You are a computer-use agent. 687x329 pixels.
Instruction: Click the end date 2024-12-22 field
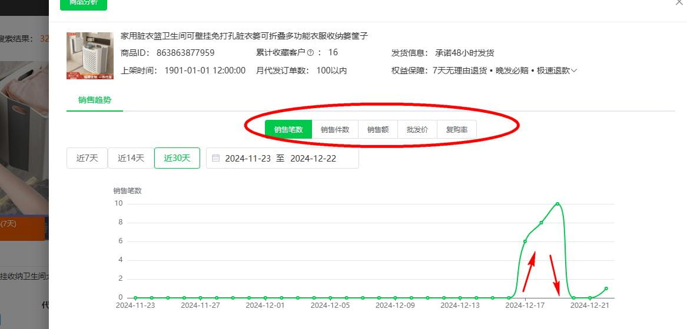click(313, 158)
